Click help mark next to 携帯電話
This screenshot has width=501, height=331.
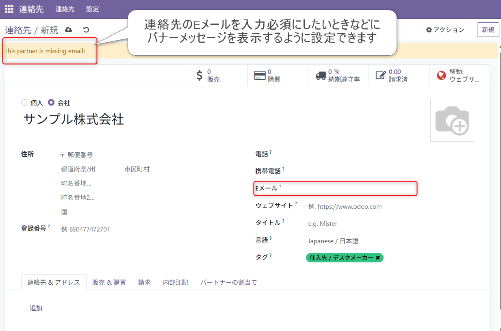point(283,169)
